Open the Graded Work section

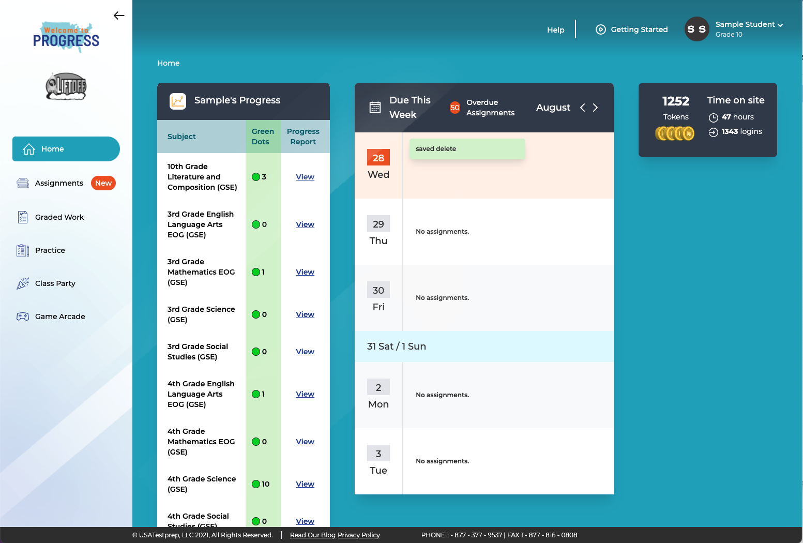[x=59, y=217]
